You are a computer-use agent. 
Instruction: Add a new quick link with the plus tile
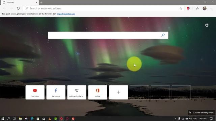118,92
